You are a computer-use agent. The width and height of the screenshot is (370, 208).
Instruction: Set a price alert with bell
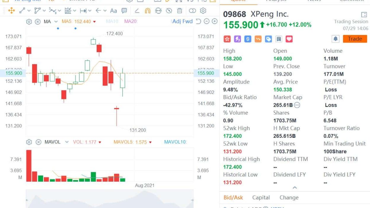(x=336, y=39)
